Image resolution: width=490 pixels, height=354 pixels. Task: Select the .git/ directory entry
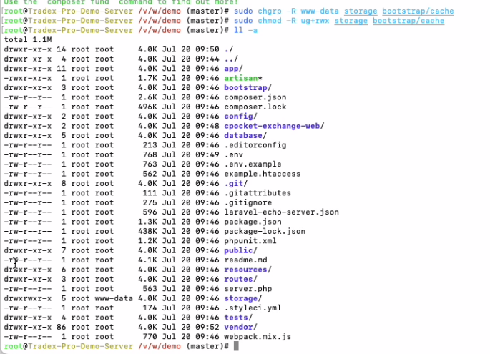click(236, 183)
